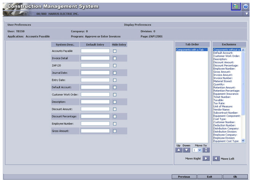Screen dimensions: 253x180
Task: Click Default Entry field for Discount Amount
Action: (x=95, y=109)
